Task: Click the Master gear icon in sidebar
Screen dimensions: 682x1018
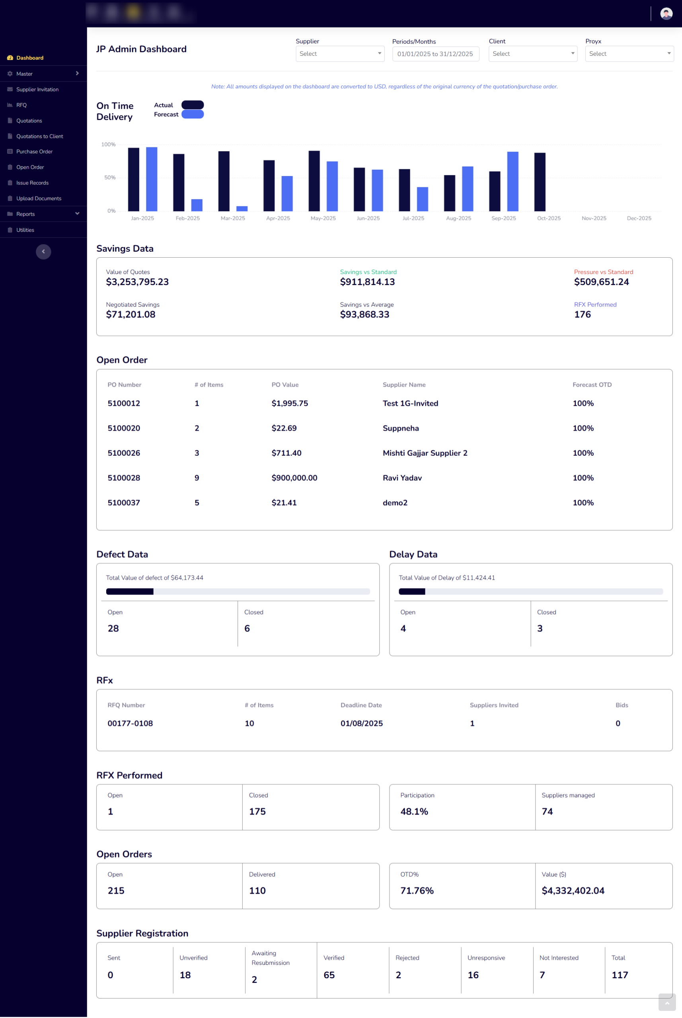Action: tap(10, 74)
